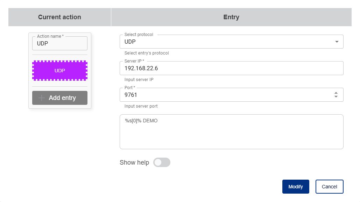Viewport: 360px width, 202px height.
Task: Click the Show help label text
Action: pyautogui.click(x=134, y=163)
